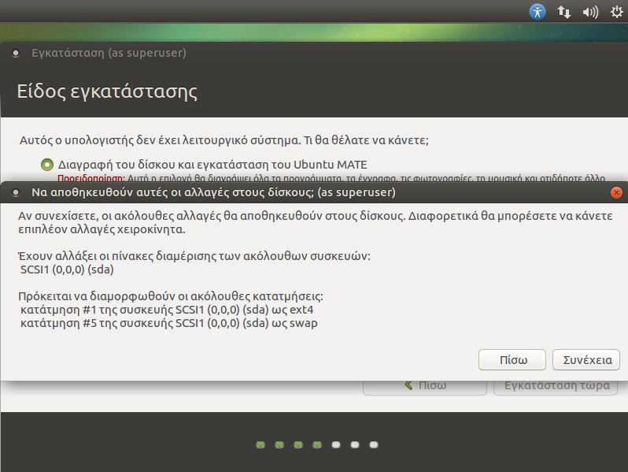628x472 pixels.
Task: Open the accessibility menu in the top panel
Action: pos(537,12)
